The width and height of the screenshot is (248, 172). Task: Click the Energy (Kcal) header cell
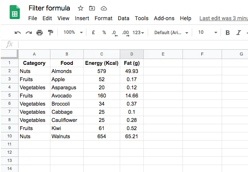tap(102, 63)
